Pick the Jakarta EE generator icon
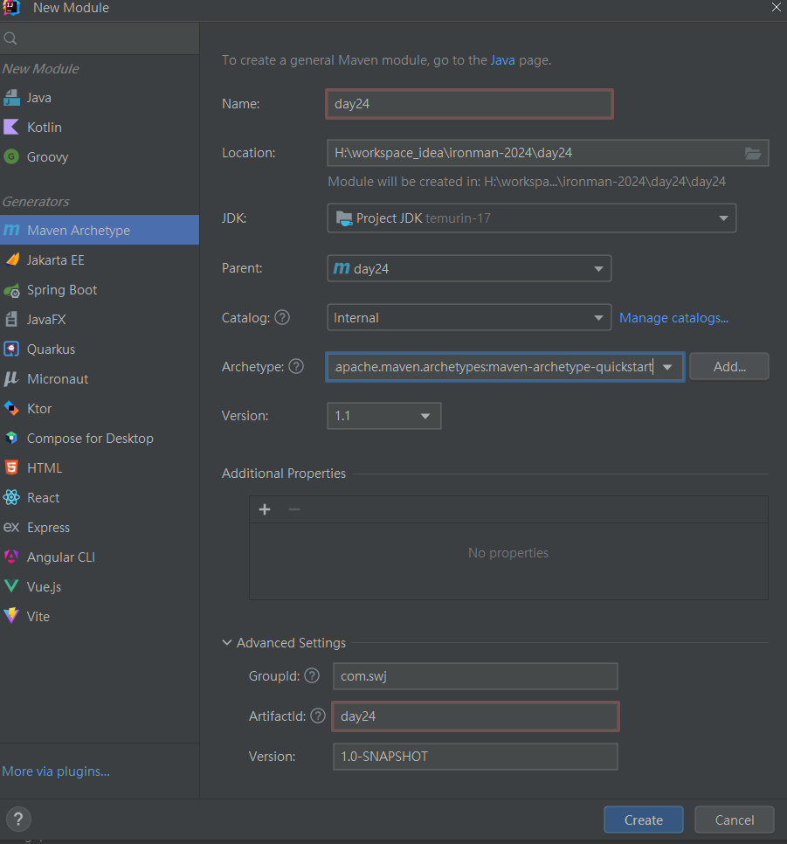Screen dimensions: 787x844 pyautogui.click(x=11, y=260)
